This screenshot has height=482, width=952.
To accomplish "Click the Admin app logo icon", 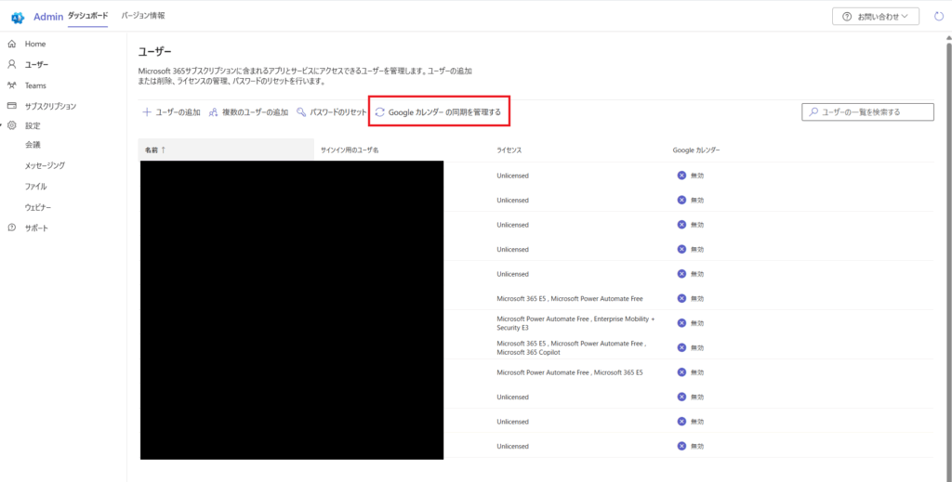I will point(18,17).
